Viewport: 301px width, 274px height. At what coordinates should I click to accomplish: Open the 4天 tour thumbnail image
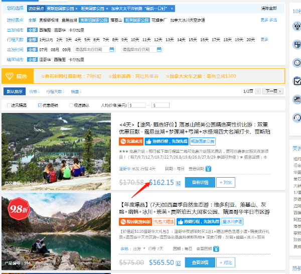[x=56, y=152]
